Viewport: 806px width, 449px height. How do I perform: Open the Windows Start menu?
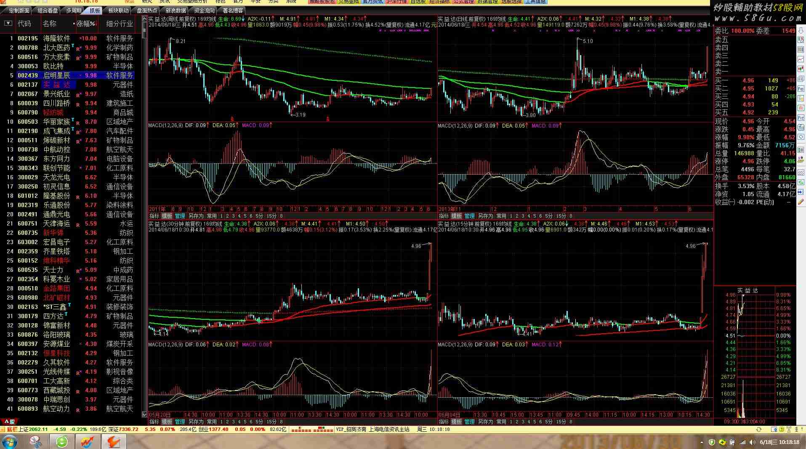(9, 442)
